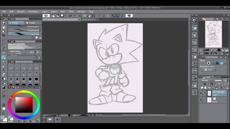Select the Paper layer
Viewport: 230px width, 129px height.
217,100
